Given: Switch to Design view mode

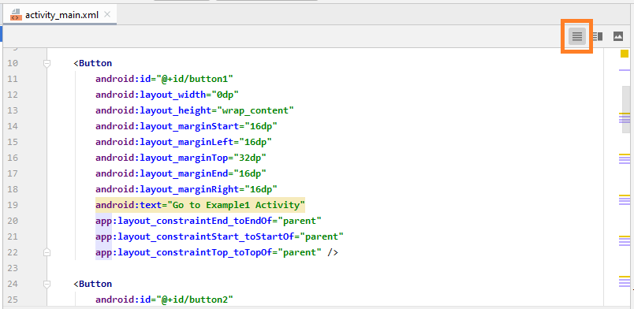Looking at the screenshot, I should [617, 36].
